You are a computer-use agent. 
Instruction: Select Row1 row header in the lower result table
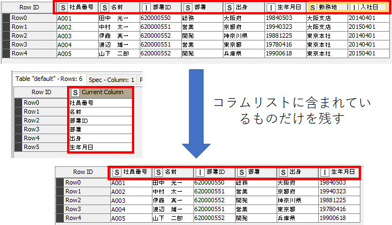point(83,192)
